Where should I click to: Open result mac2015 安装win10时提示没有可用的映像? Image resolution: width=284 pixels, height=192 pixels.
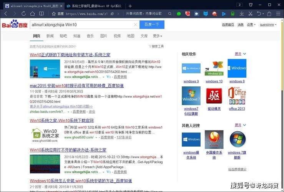click(x=77, y=86)
